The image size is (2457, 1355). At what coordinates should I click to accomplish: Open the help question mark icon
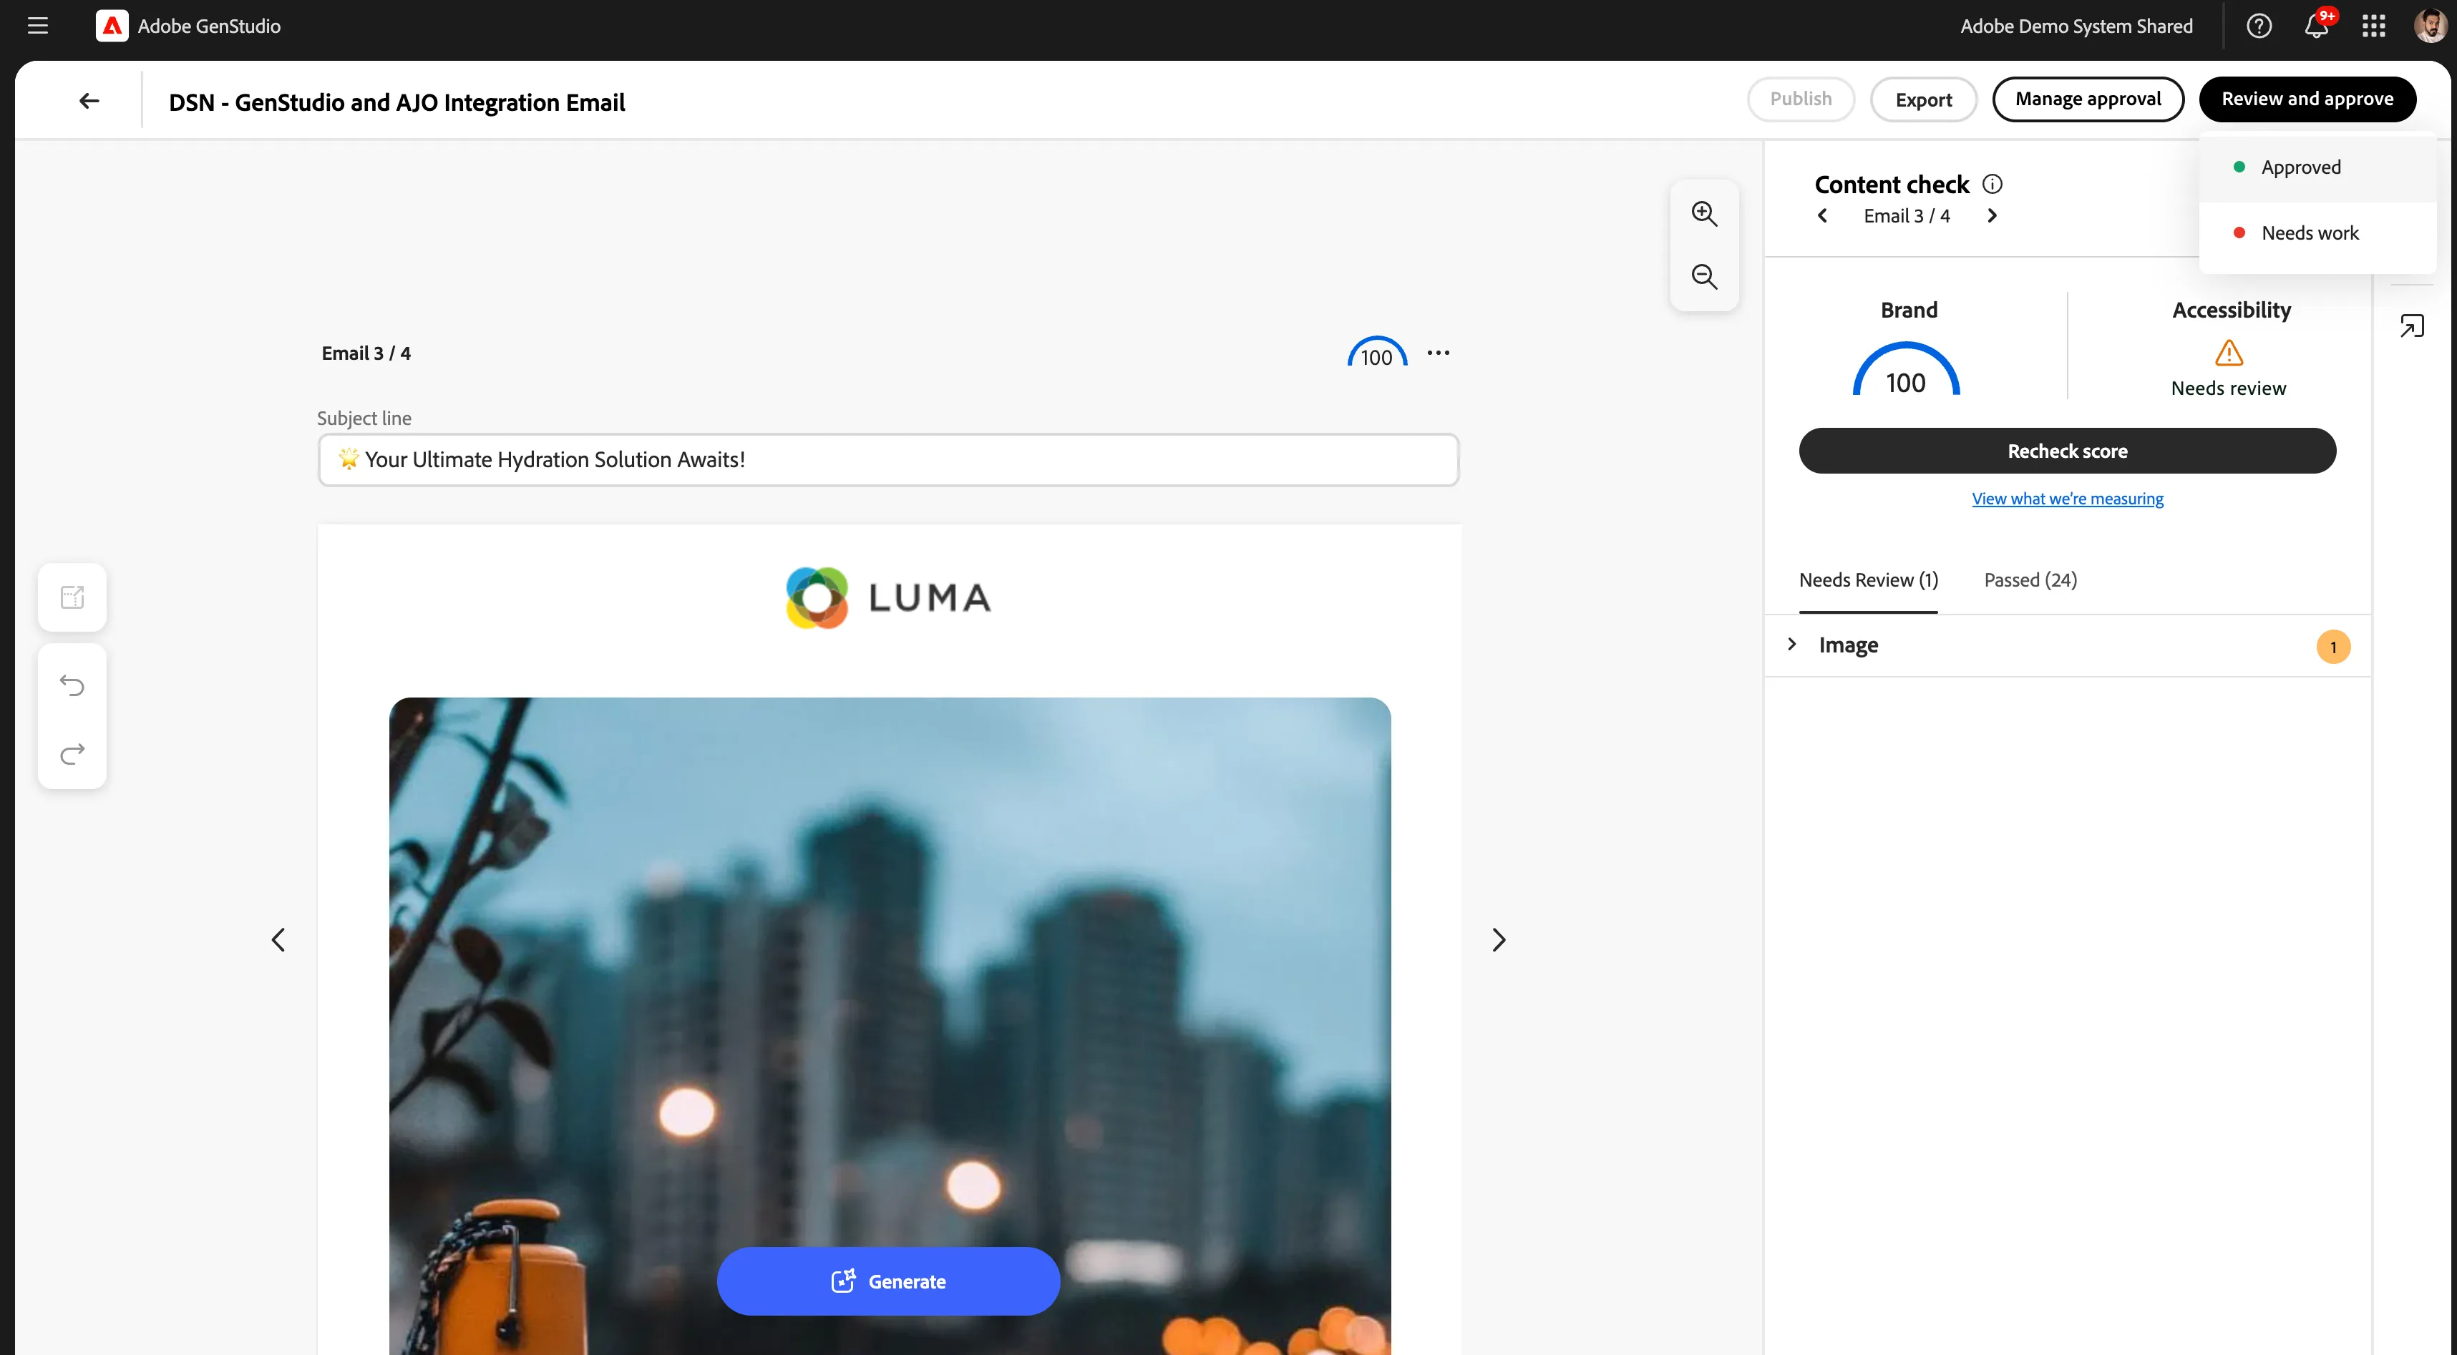point(2259,26)
